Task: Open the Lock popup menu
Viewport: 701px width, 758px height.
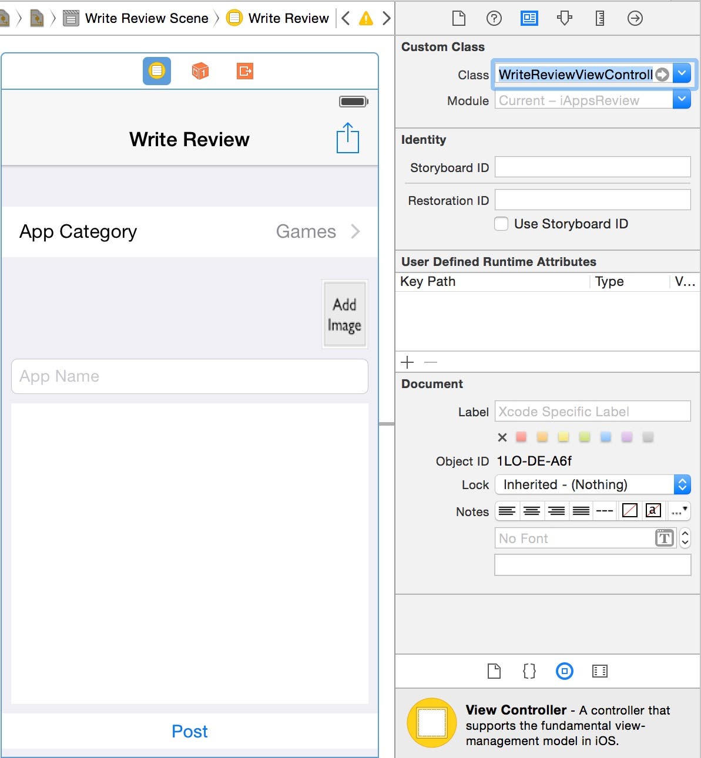Action: pyautogui.click(x=682, y=484)
